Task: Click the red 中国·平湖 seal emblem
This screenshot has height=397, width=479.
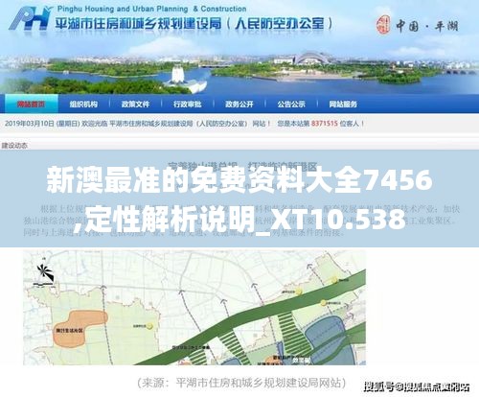Action: pos(383,25)
